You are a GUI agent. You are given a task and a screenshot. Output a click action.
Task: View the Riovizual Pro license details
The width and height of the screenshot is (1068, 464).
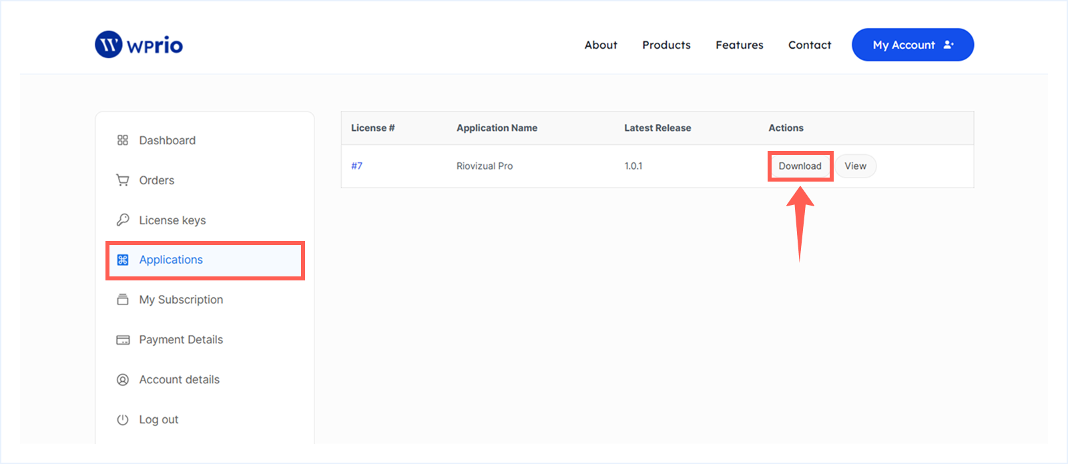855,166
